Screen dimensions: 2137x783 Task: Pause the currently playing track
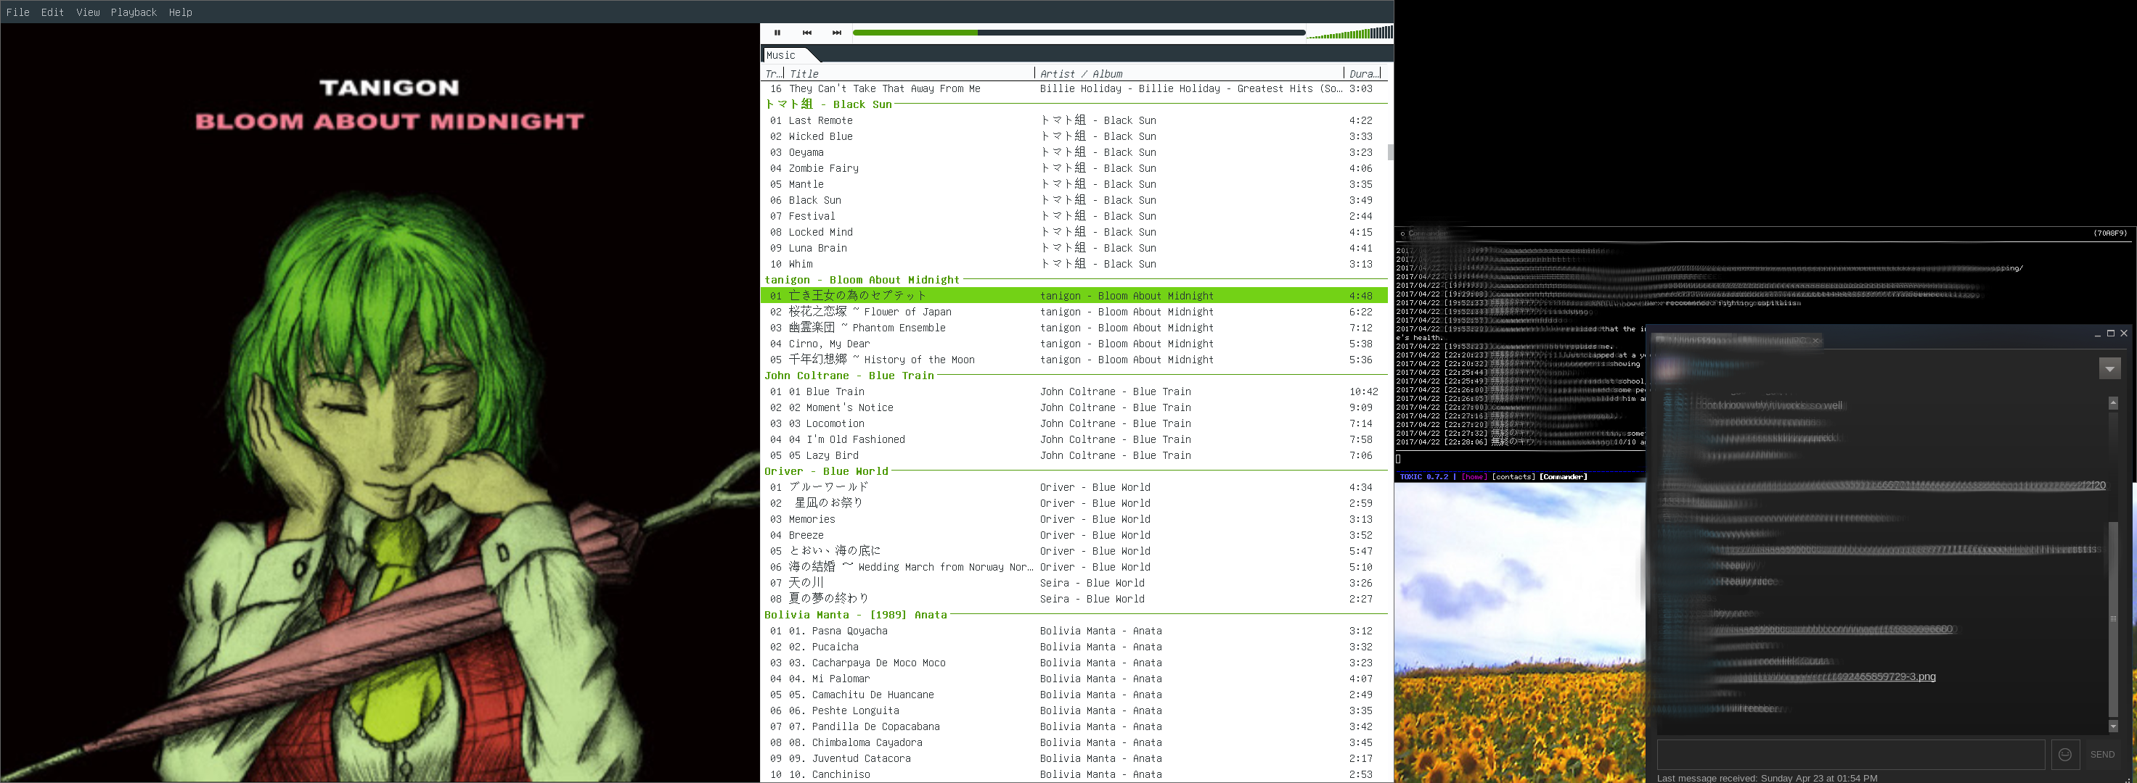click(x=777, y=33)
